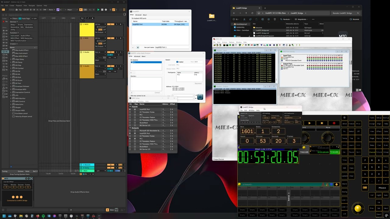
Task: Click the trash Delete icon in File Explorer
Action: coord(275,19)
